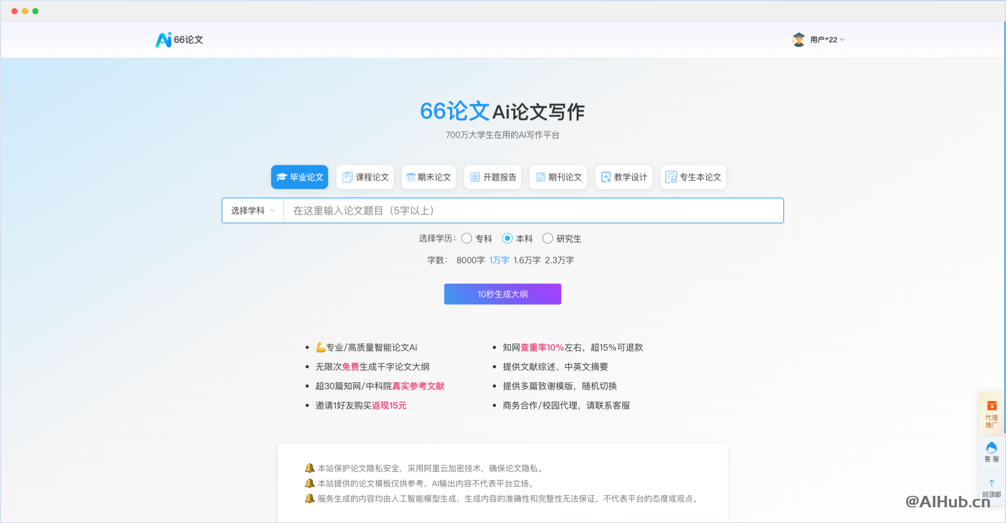Switch to the 专生本论文 tab
This screenshot has width=1006, height=523.
[693, 177]
